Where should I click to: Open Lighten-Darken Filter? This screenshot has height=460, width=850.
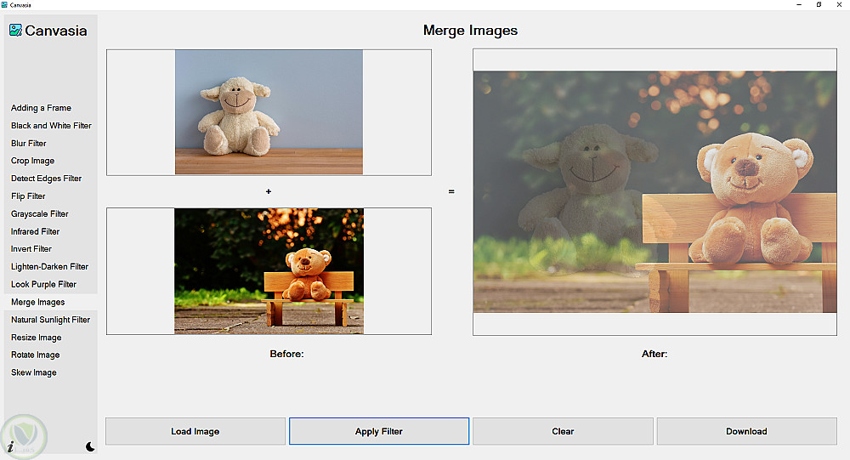49,266
